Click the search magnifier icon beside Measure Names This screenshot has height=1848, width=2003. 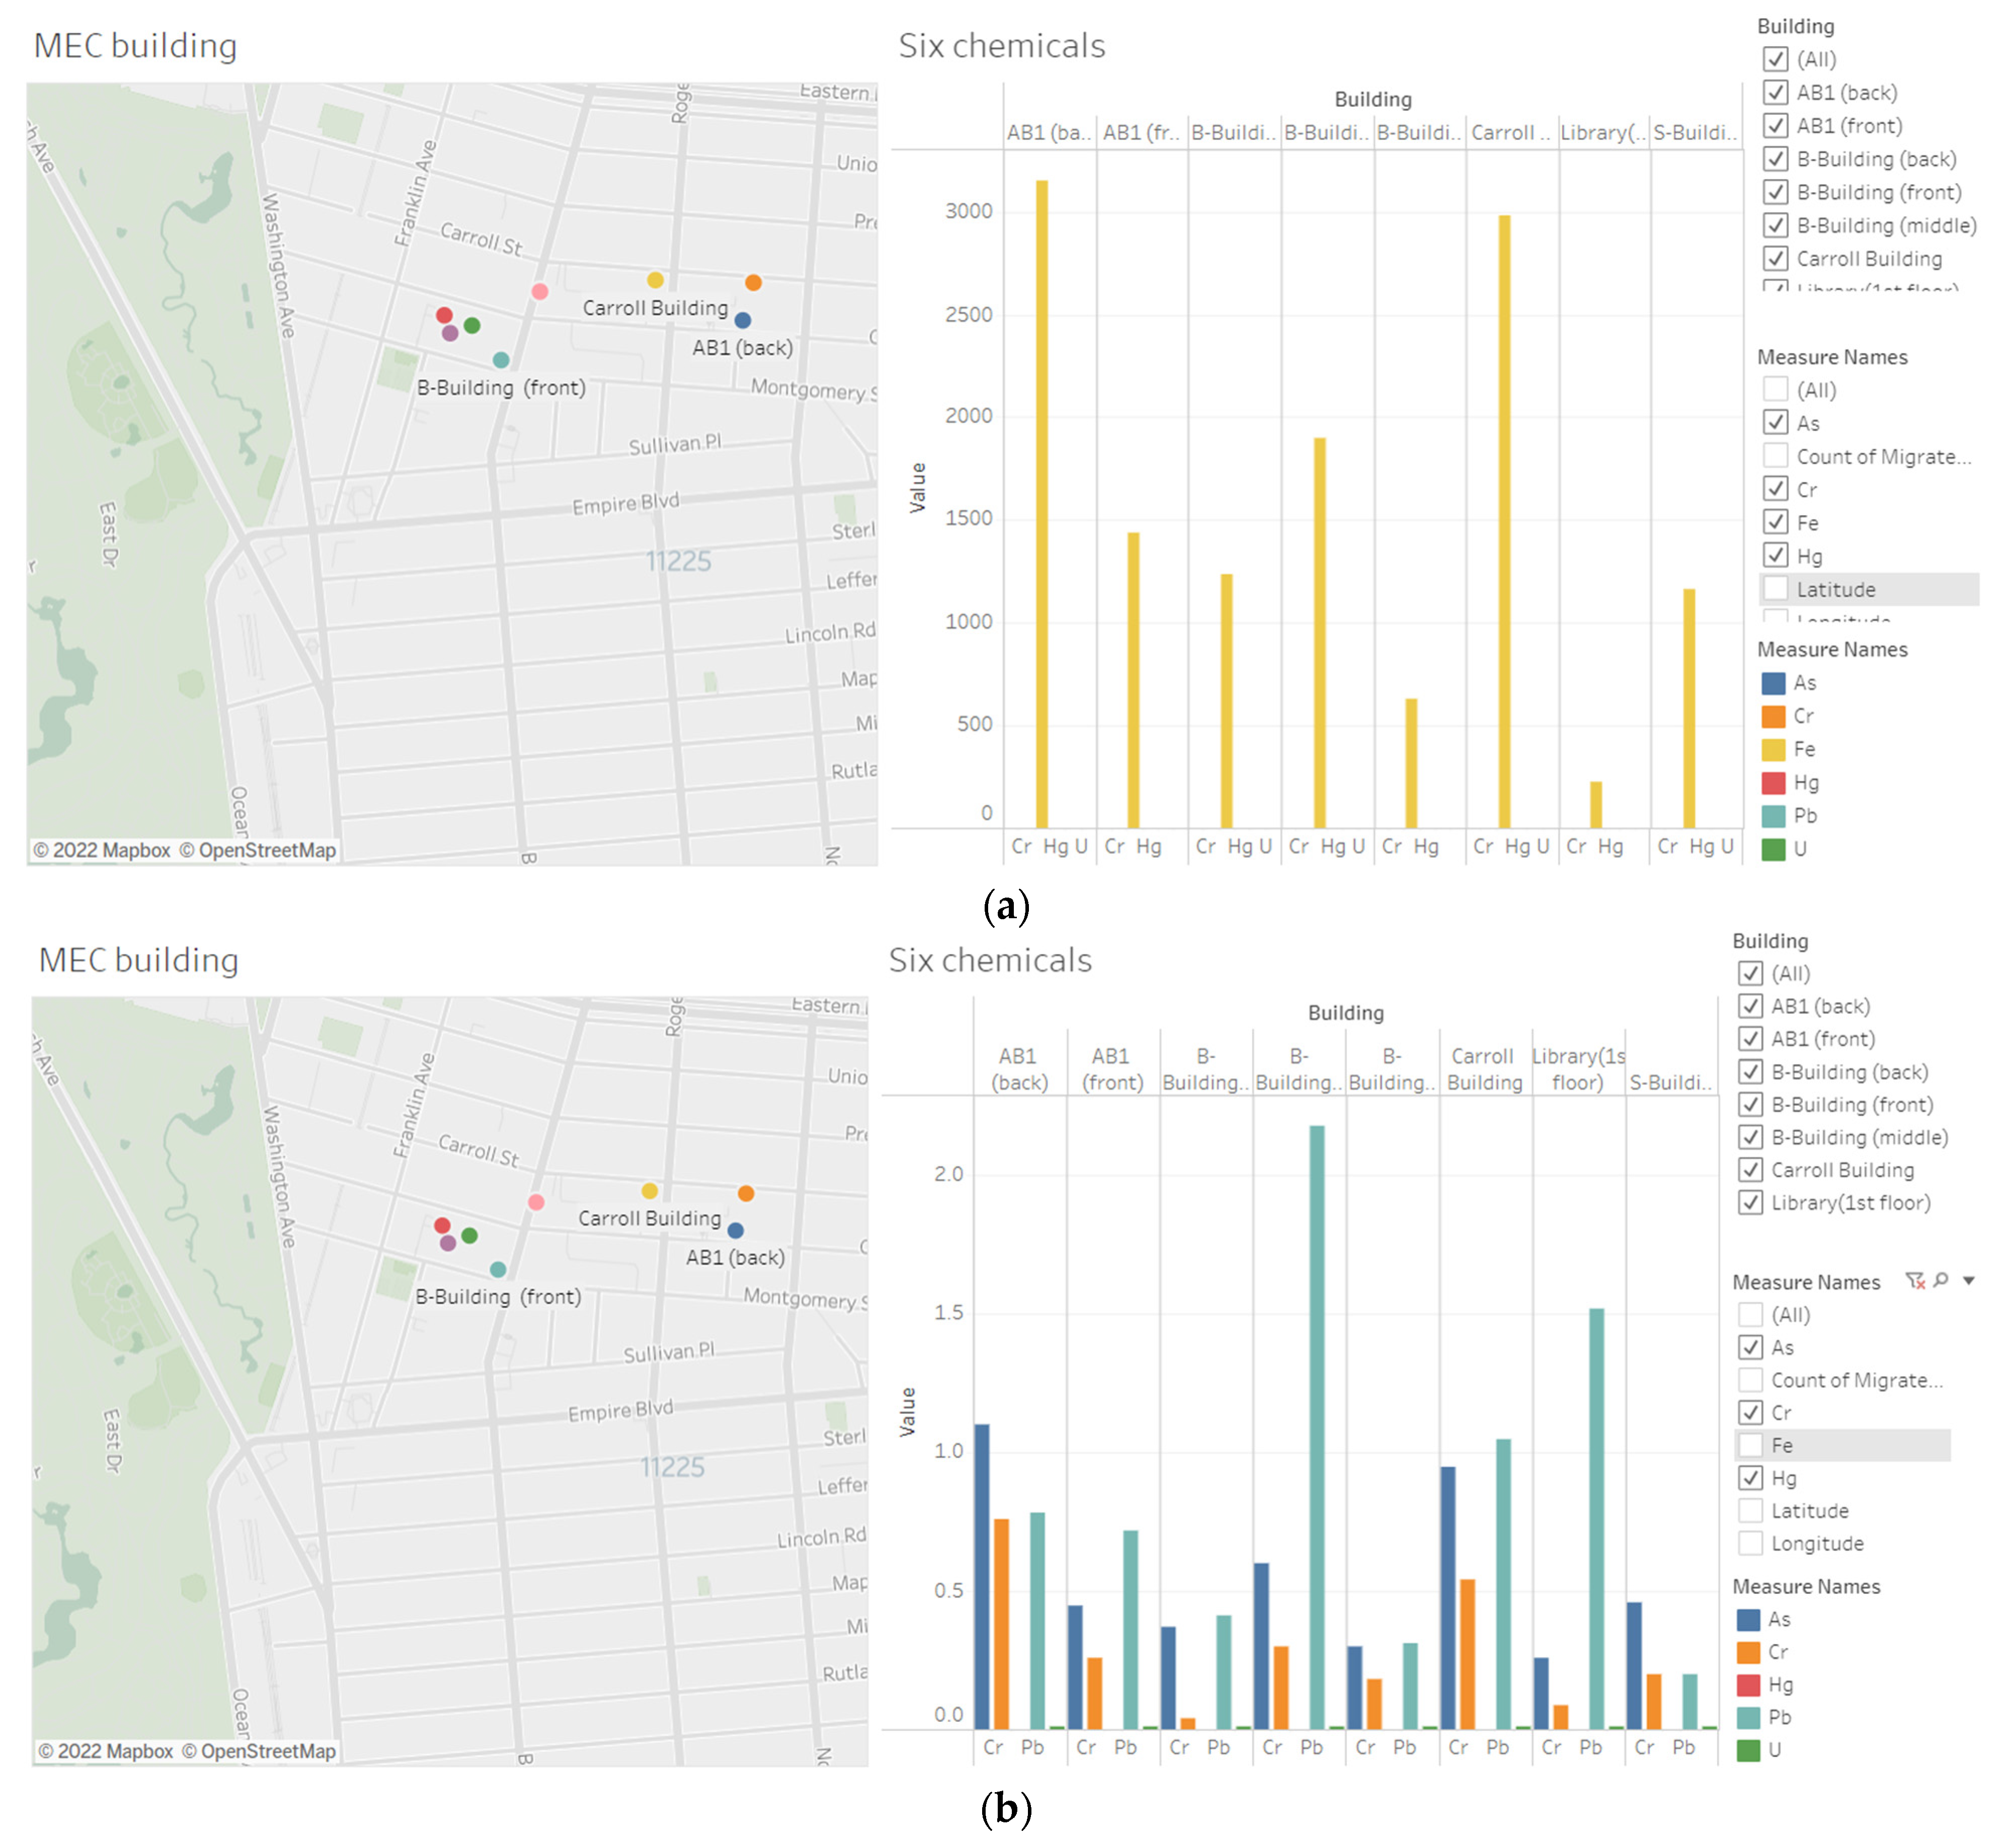[x=1941, y=1280]
